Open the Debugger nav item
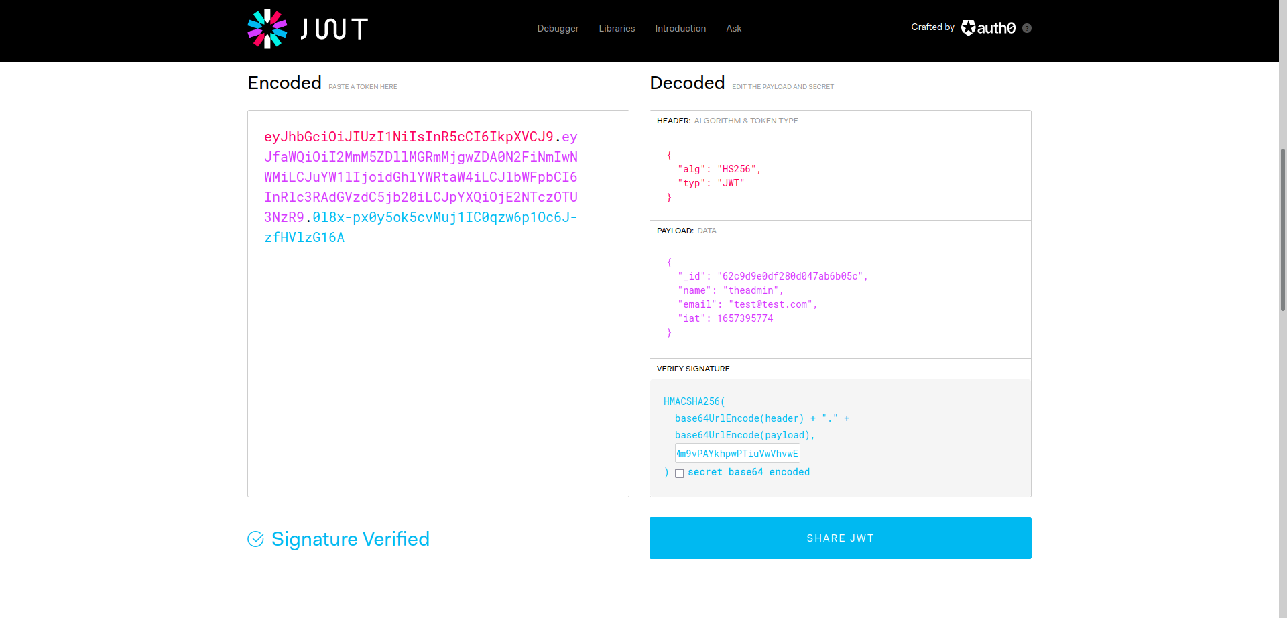The image size is (1287, 618). [x=557, y=28]
